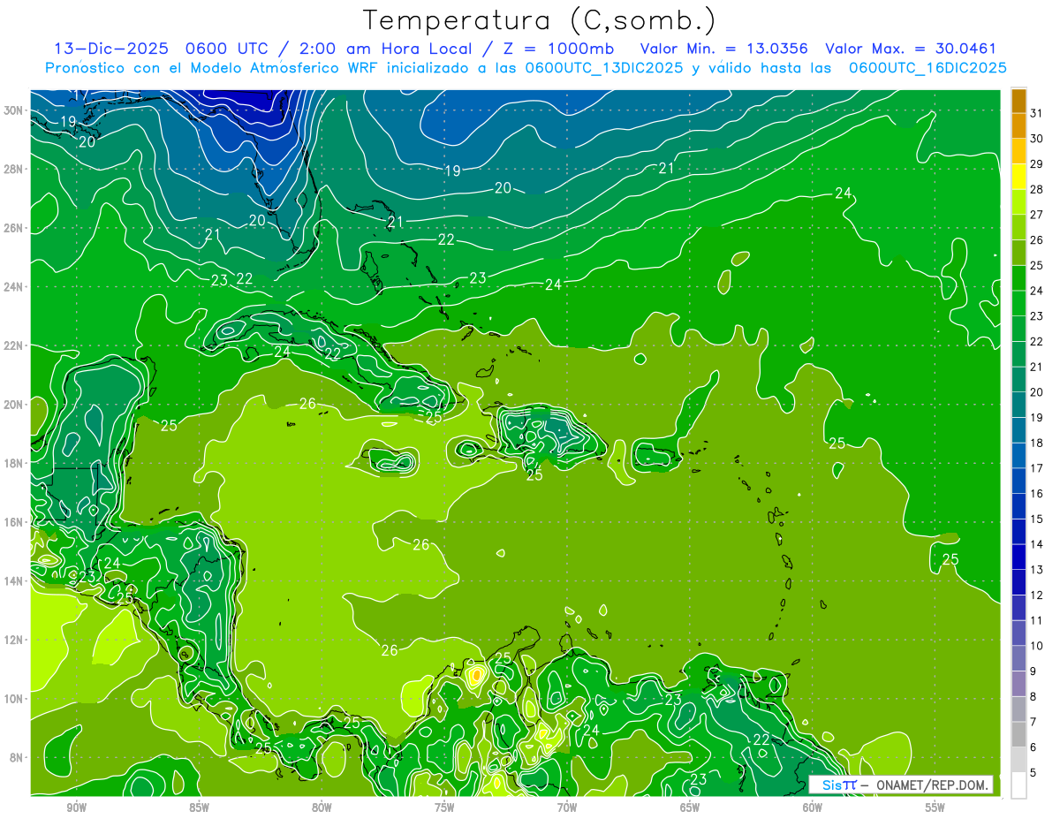Click the legend scale value 31

(x=1036, y=113)
